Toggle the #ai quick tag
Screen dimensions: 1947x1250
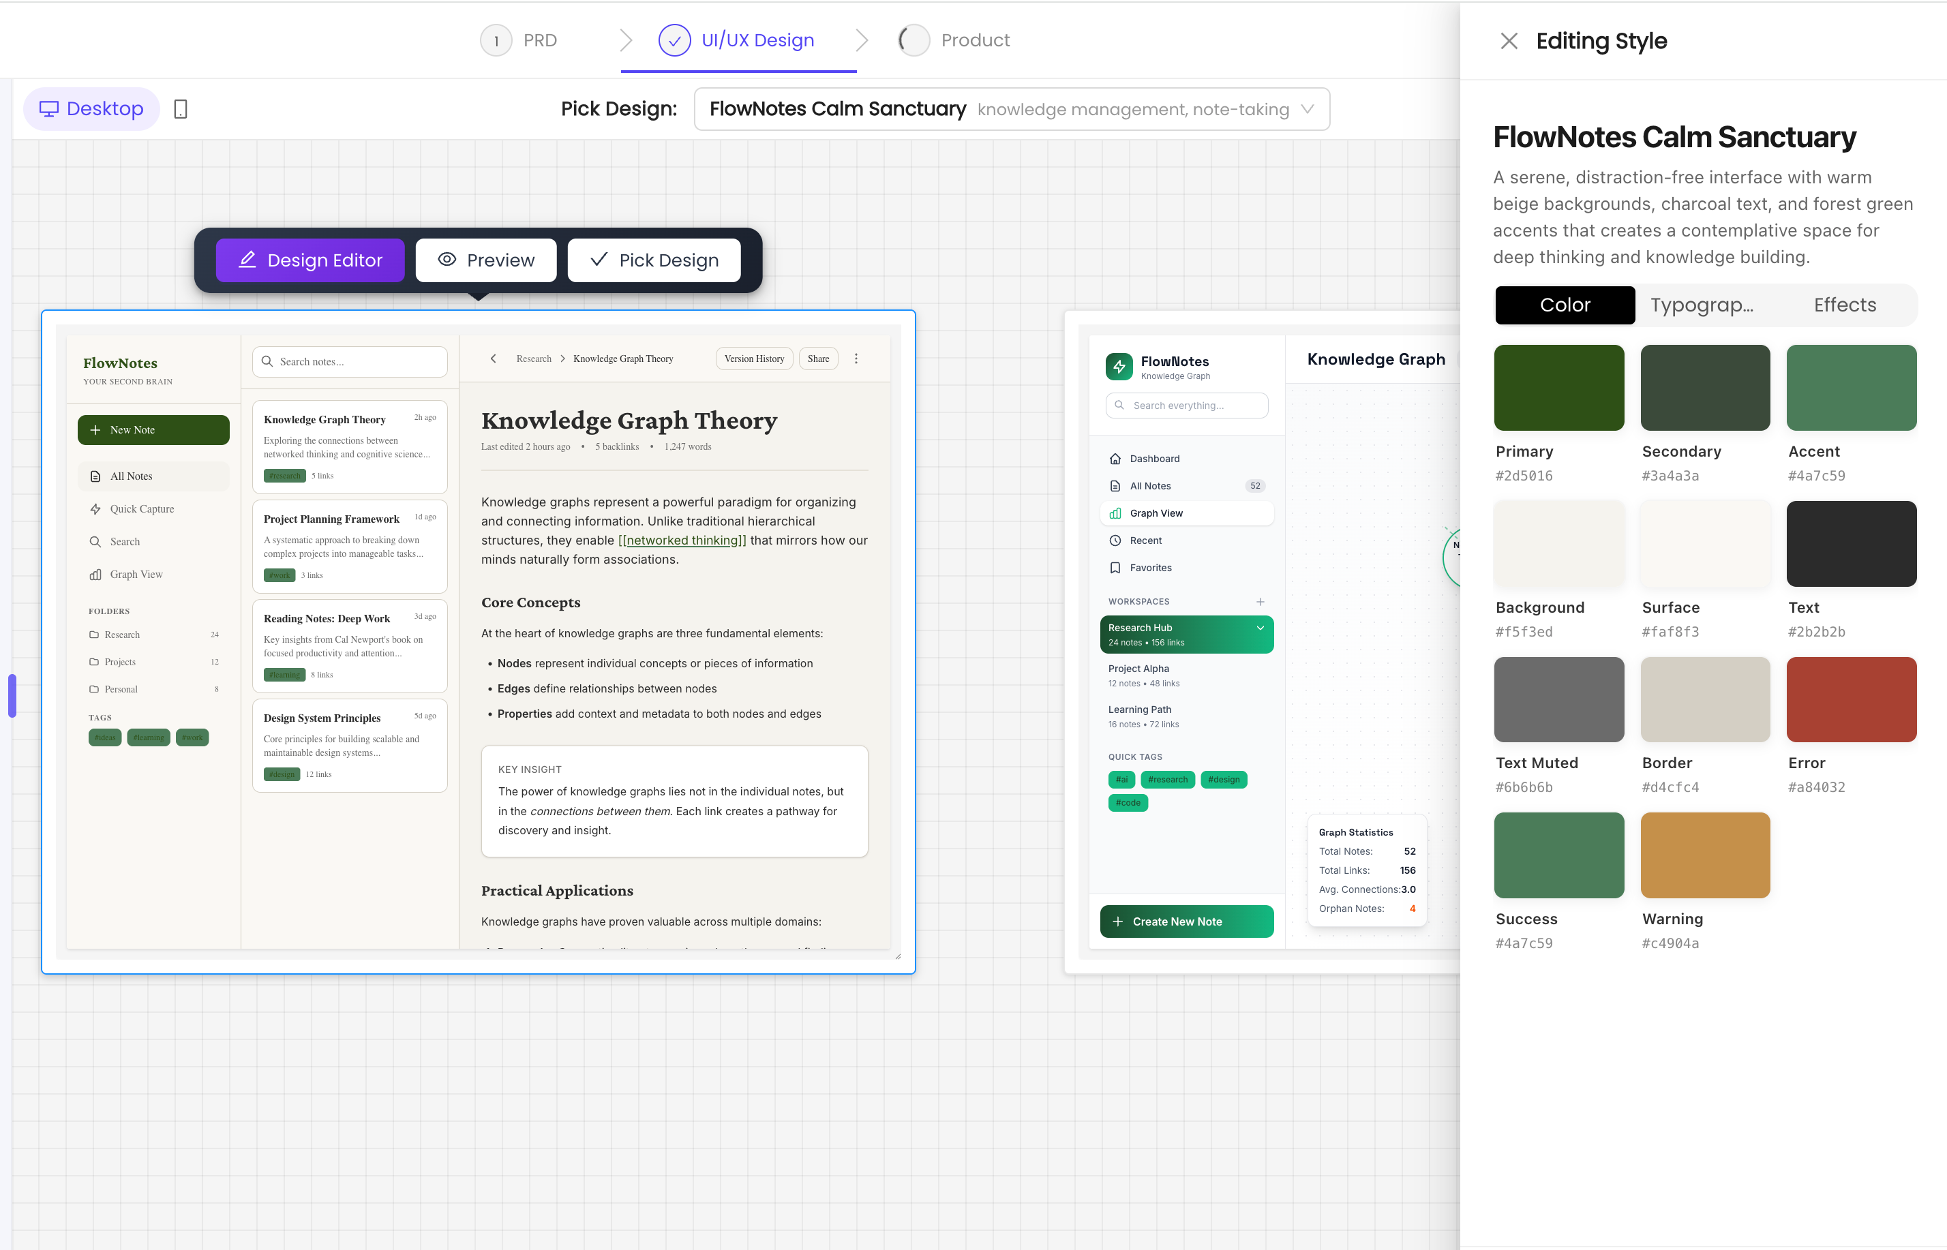pos(1121,779)
